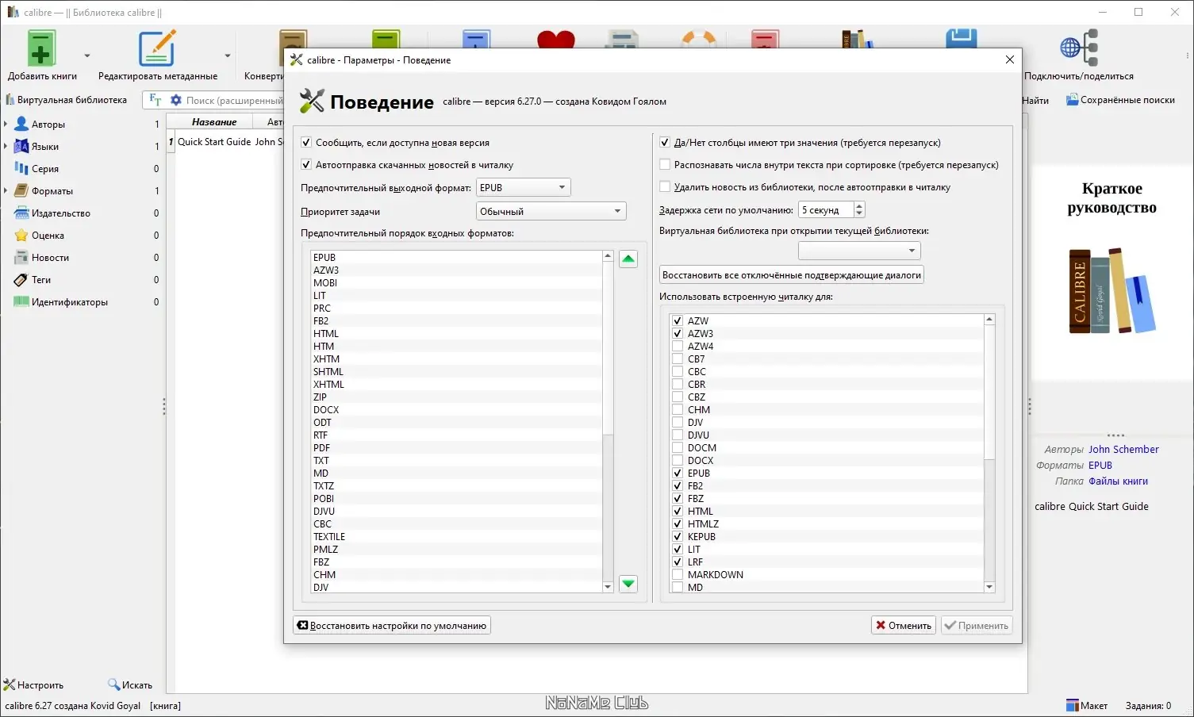This screenshot has width=1194, height=717.
Task: Check DOCX in viewer format list
Action: click(678, 461)
